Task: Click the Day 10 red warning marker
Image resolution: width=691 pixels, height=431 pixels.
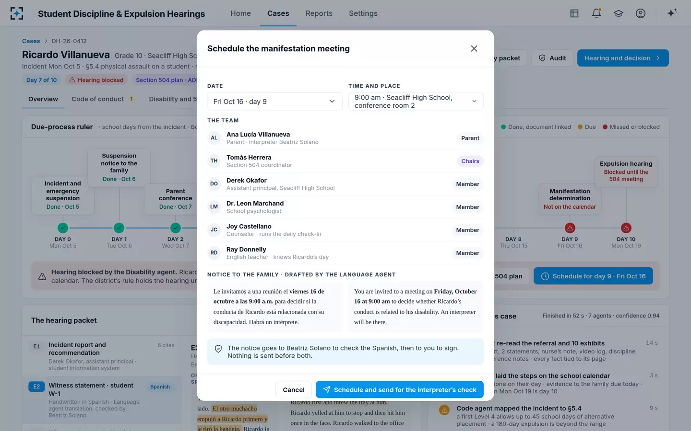Action: [626, 228]
